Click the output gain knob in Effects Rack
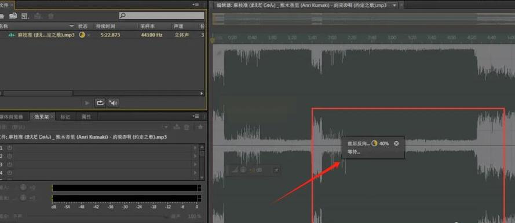This screenshot has width=515, height=223. tap(23, 198)
